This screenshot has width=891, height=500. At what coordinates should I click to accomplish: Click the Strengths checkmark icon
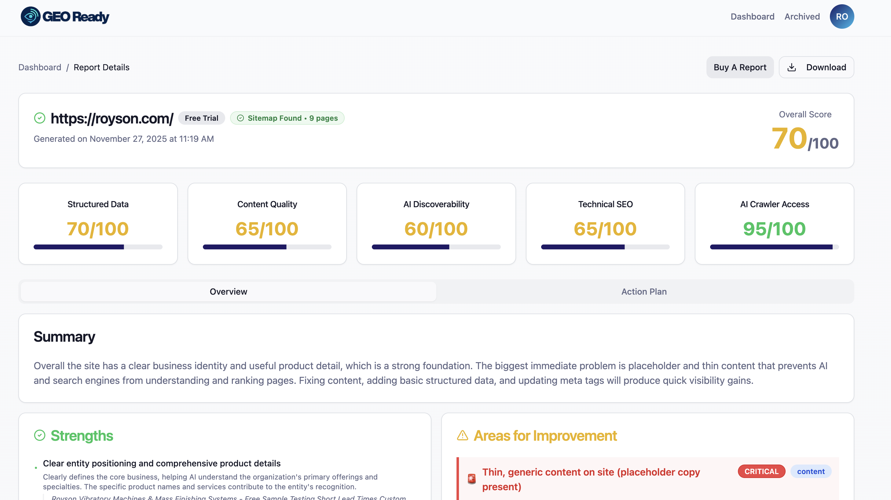click(40, 435)
